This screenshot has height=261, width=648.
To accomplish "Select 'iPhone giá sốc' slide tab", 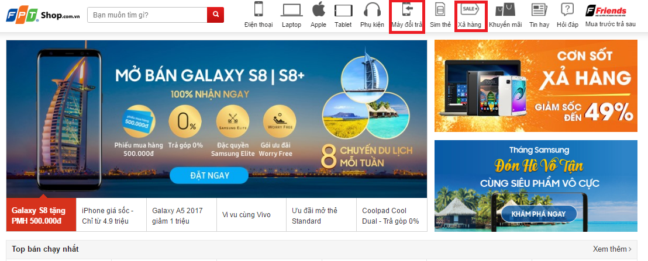I will tap(112, 214).
